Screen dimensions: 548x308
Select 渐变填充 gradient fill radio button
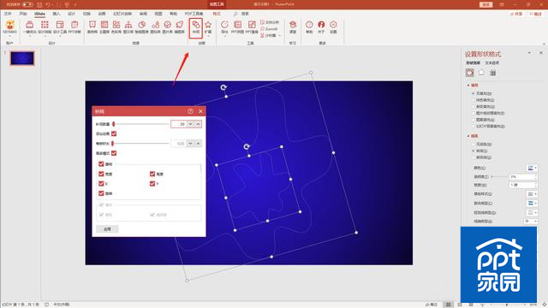(x=474, y=106)
